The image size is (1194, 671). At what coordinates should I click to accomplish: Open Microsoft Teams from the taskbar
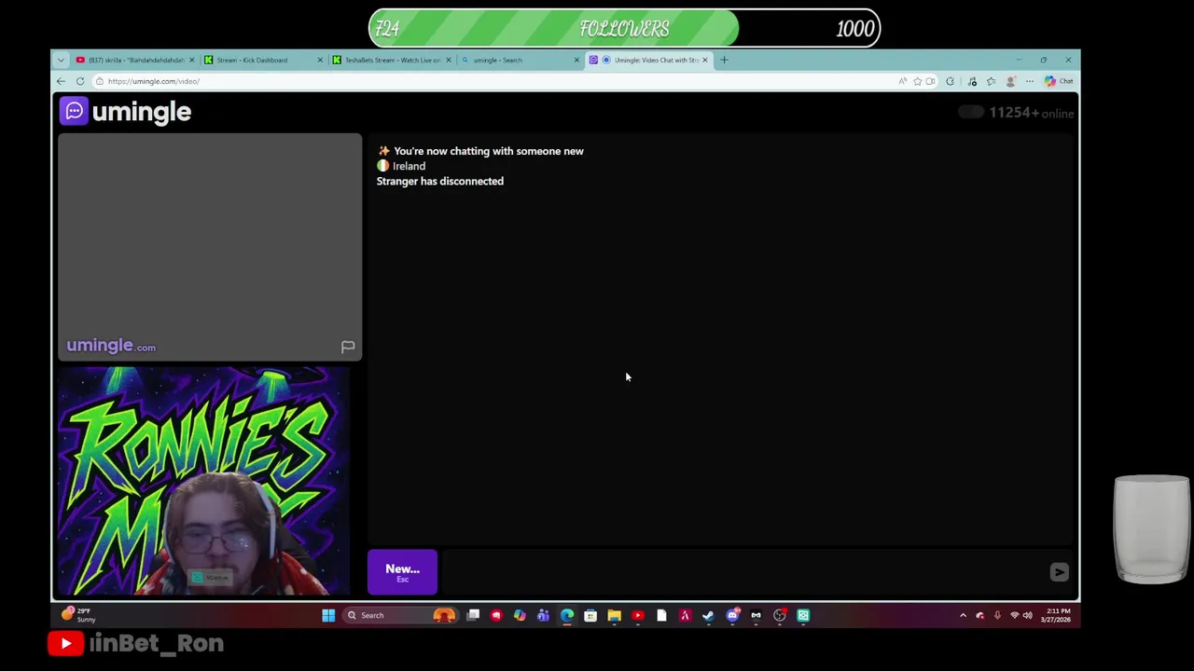click(543, 615)
